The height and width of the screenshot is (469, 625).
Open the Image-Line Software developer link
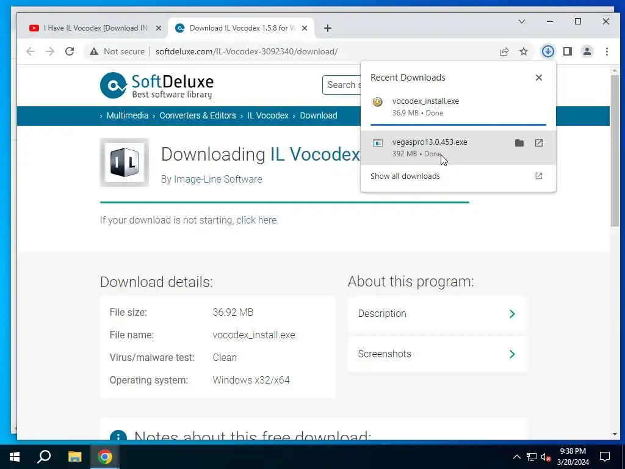(218, 179)
